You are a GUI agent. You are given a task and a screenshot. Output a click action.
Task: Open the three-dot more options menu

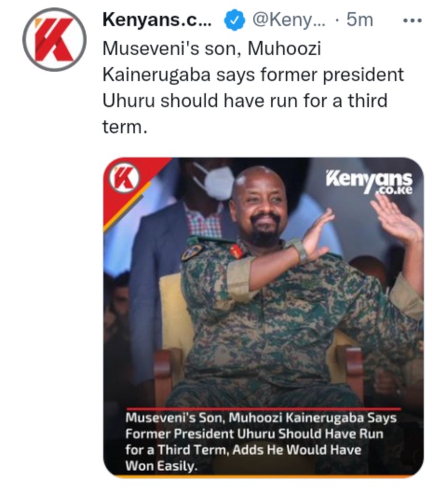click(412, 21)
